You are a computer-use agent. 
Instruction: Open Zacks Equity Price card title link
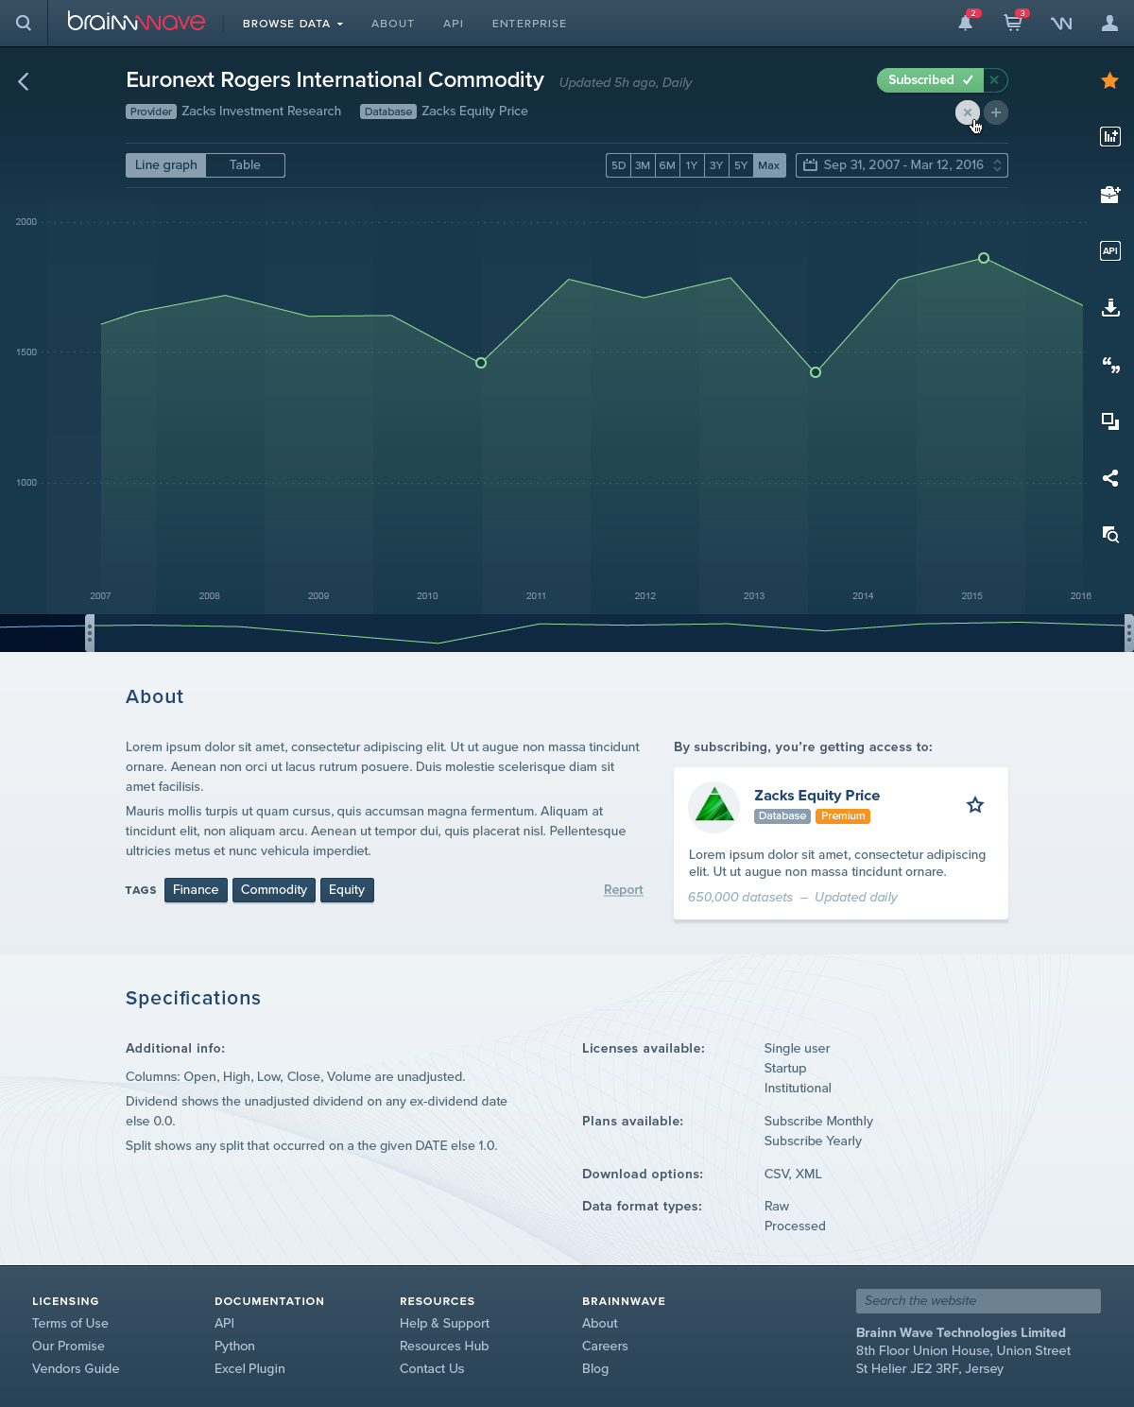pos(817,796)
